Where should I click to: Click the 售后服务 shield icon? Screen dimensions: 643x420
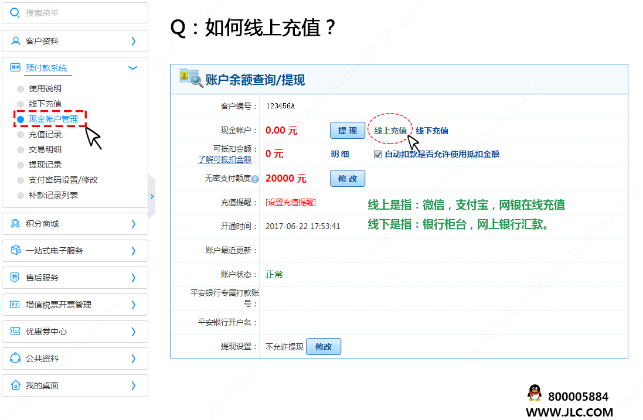tap(16, 278)
